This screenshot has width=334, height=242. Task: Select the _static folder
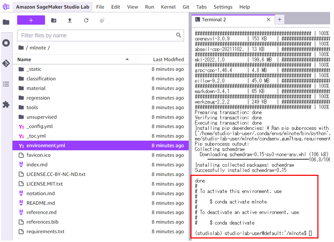[100, 69]
